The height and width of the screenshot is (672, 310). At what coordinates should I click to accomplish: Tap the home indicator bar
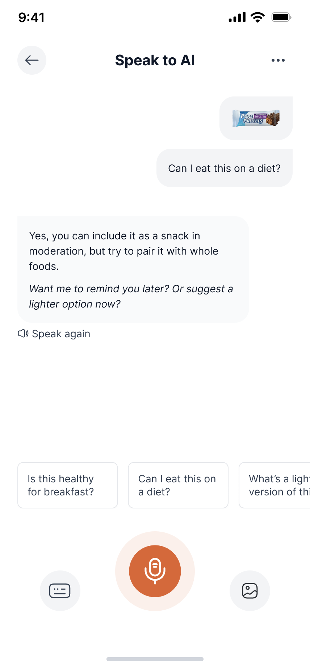click(155, 659)
